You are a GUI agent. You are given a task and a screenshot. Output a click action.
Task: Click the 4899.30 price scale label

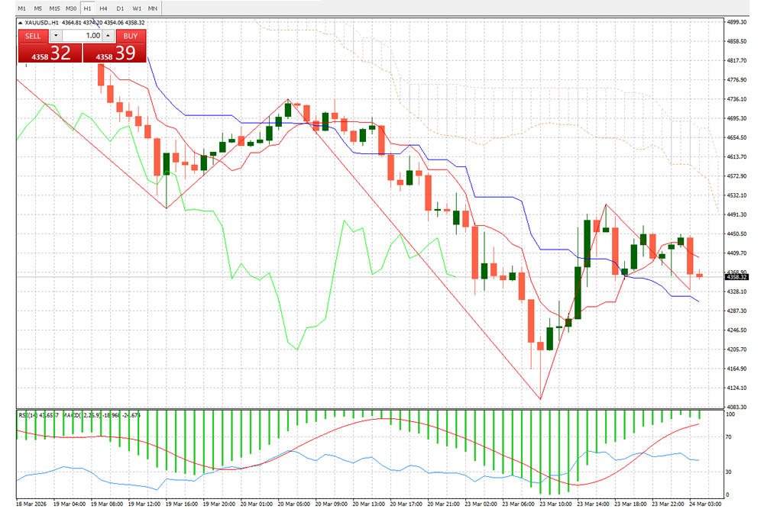tap(738, 22)
